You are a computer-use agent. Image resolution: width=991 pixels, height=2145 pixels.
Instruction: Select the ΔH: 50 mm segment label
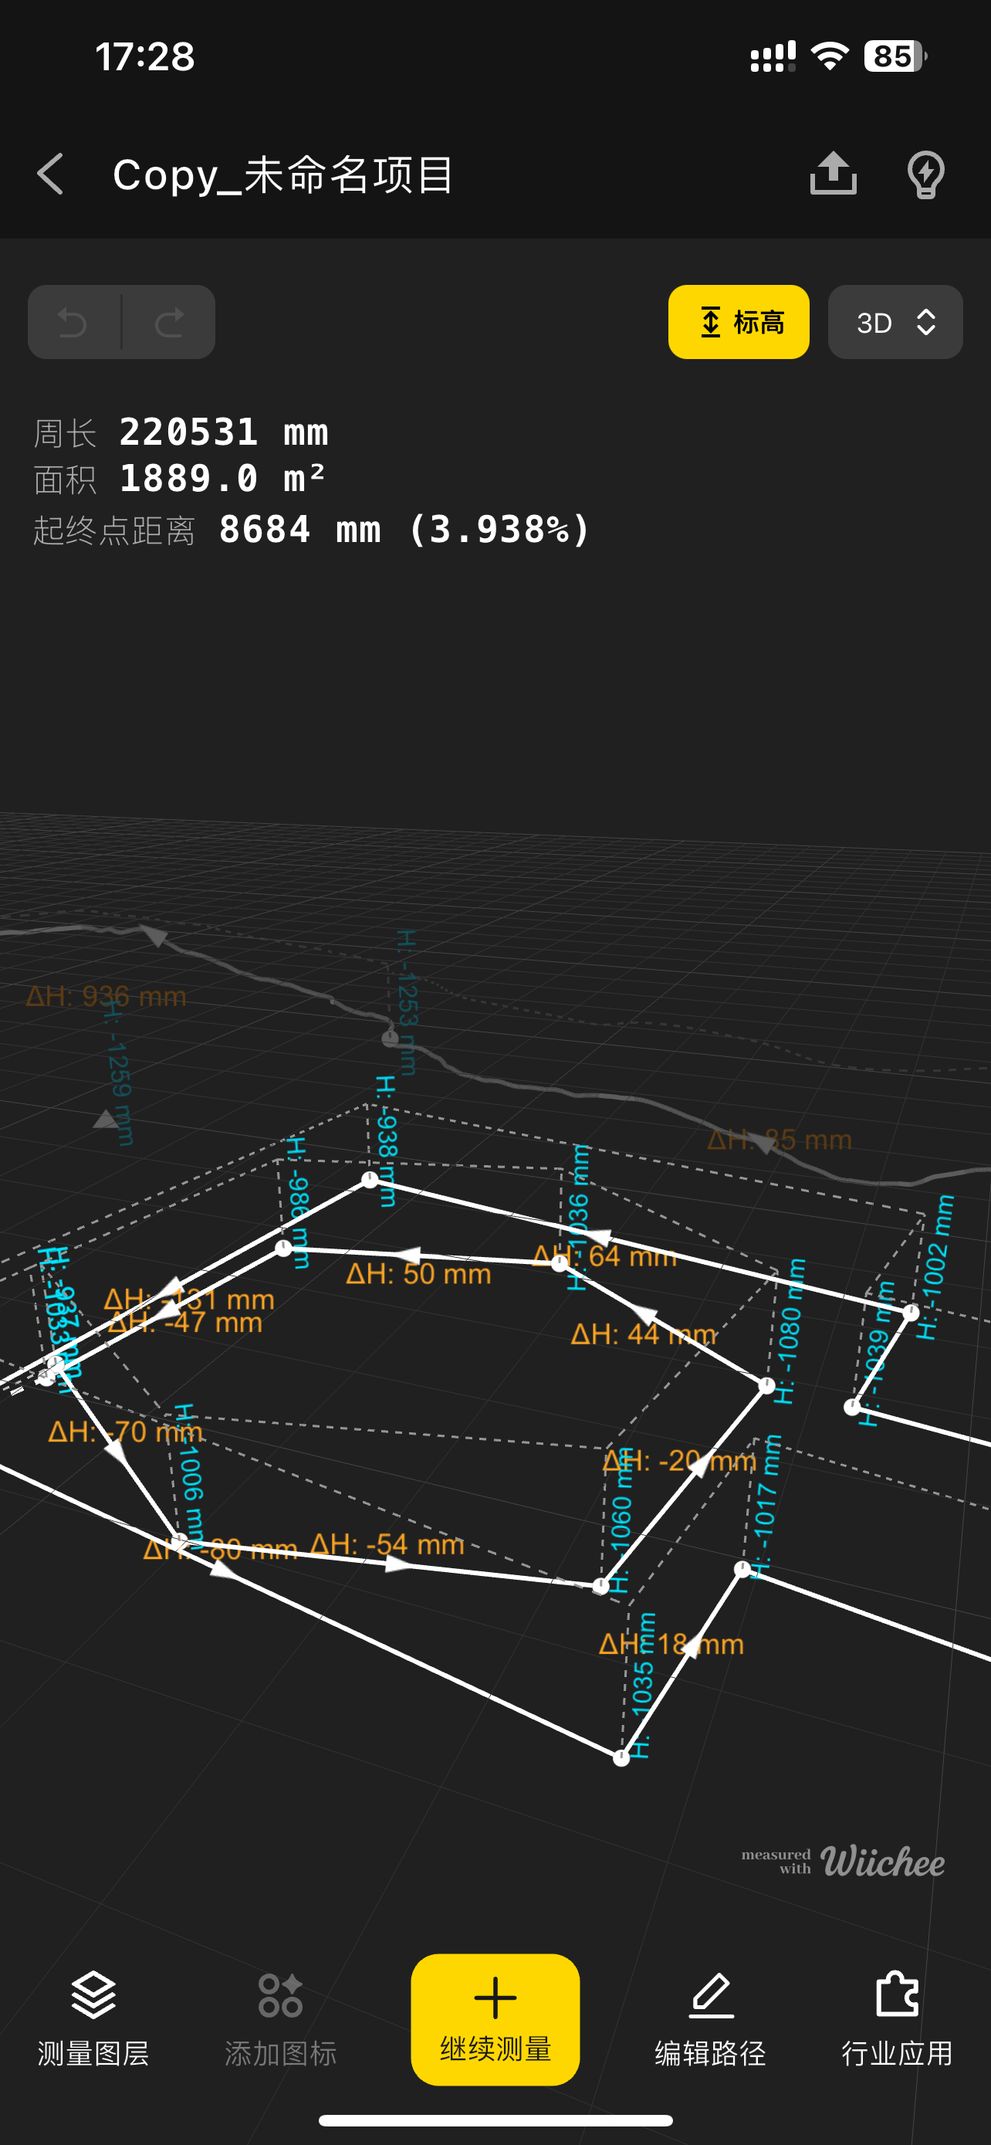418,1274
